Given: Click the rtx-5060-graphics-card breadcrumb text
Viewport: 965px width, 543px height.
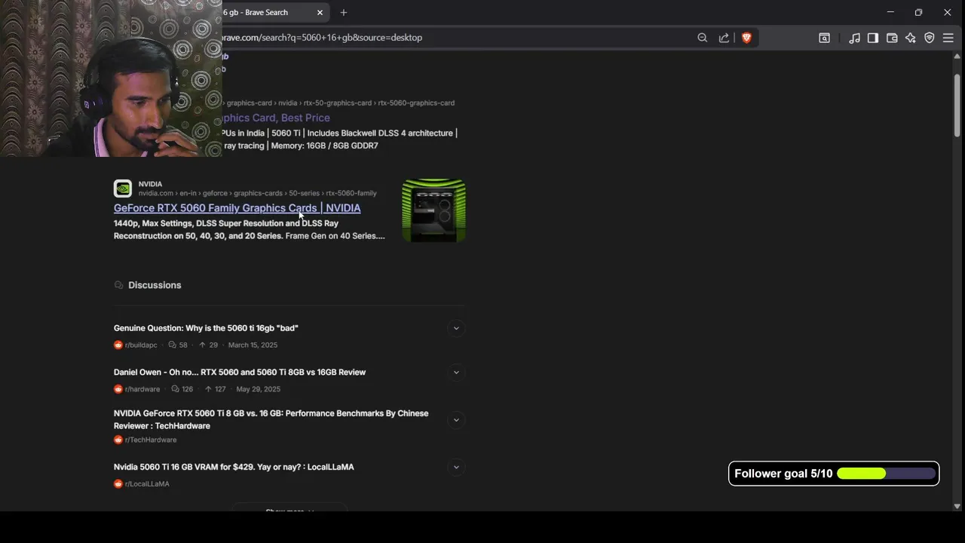Looking at the screenshot, I should [416, 103].
